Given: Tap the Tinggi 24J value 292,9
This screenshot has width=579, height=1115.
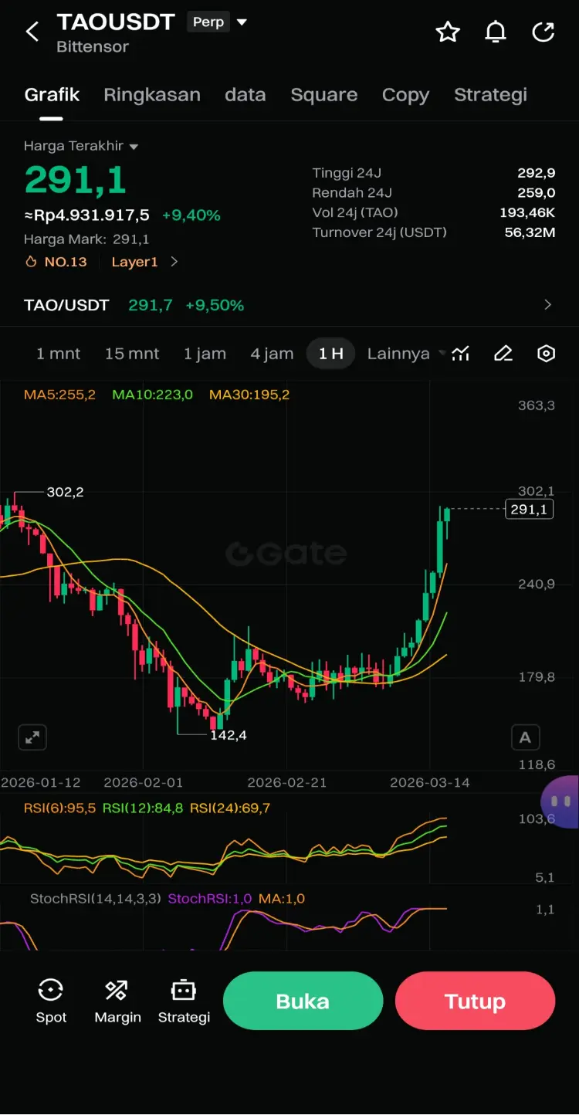Looking at the screenshot, I should click(537, 173).
